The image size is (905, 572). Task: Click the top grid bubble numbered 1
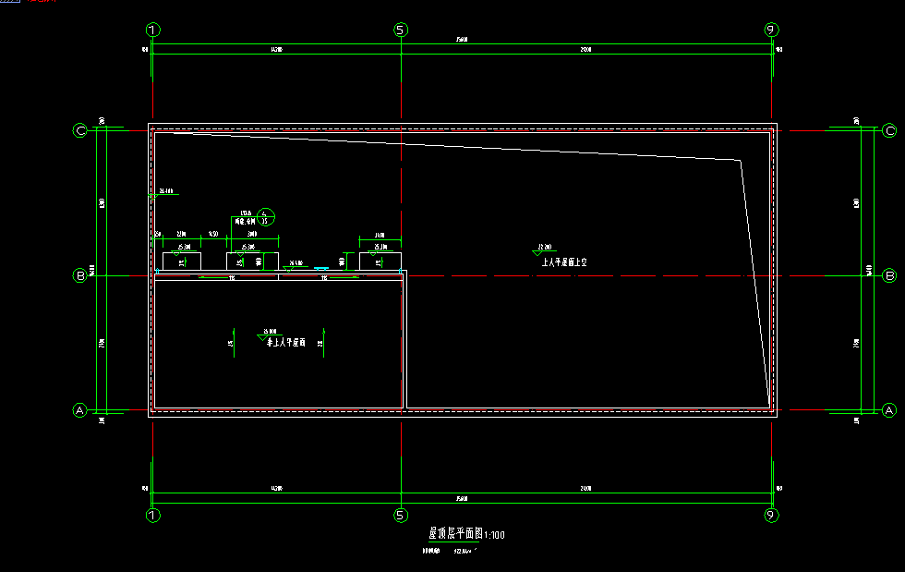pos(152,30)
